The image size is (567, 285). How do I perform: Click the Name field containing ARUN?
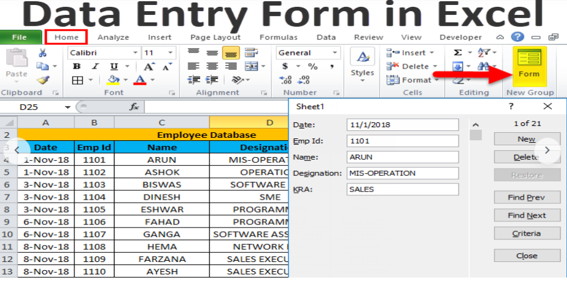click(402, 157)
